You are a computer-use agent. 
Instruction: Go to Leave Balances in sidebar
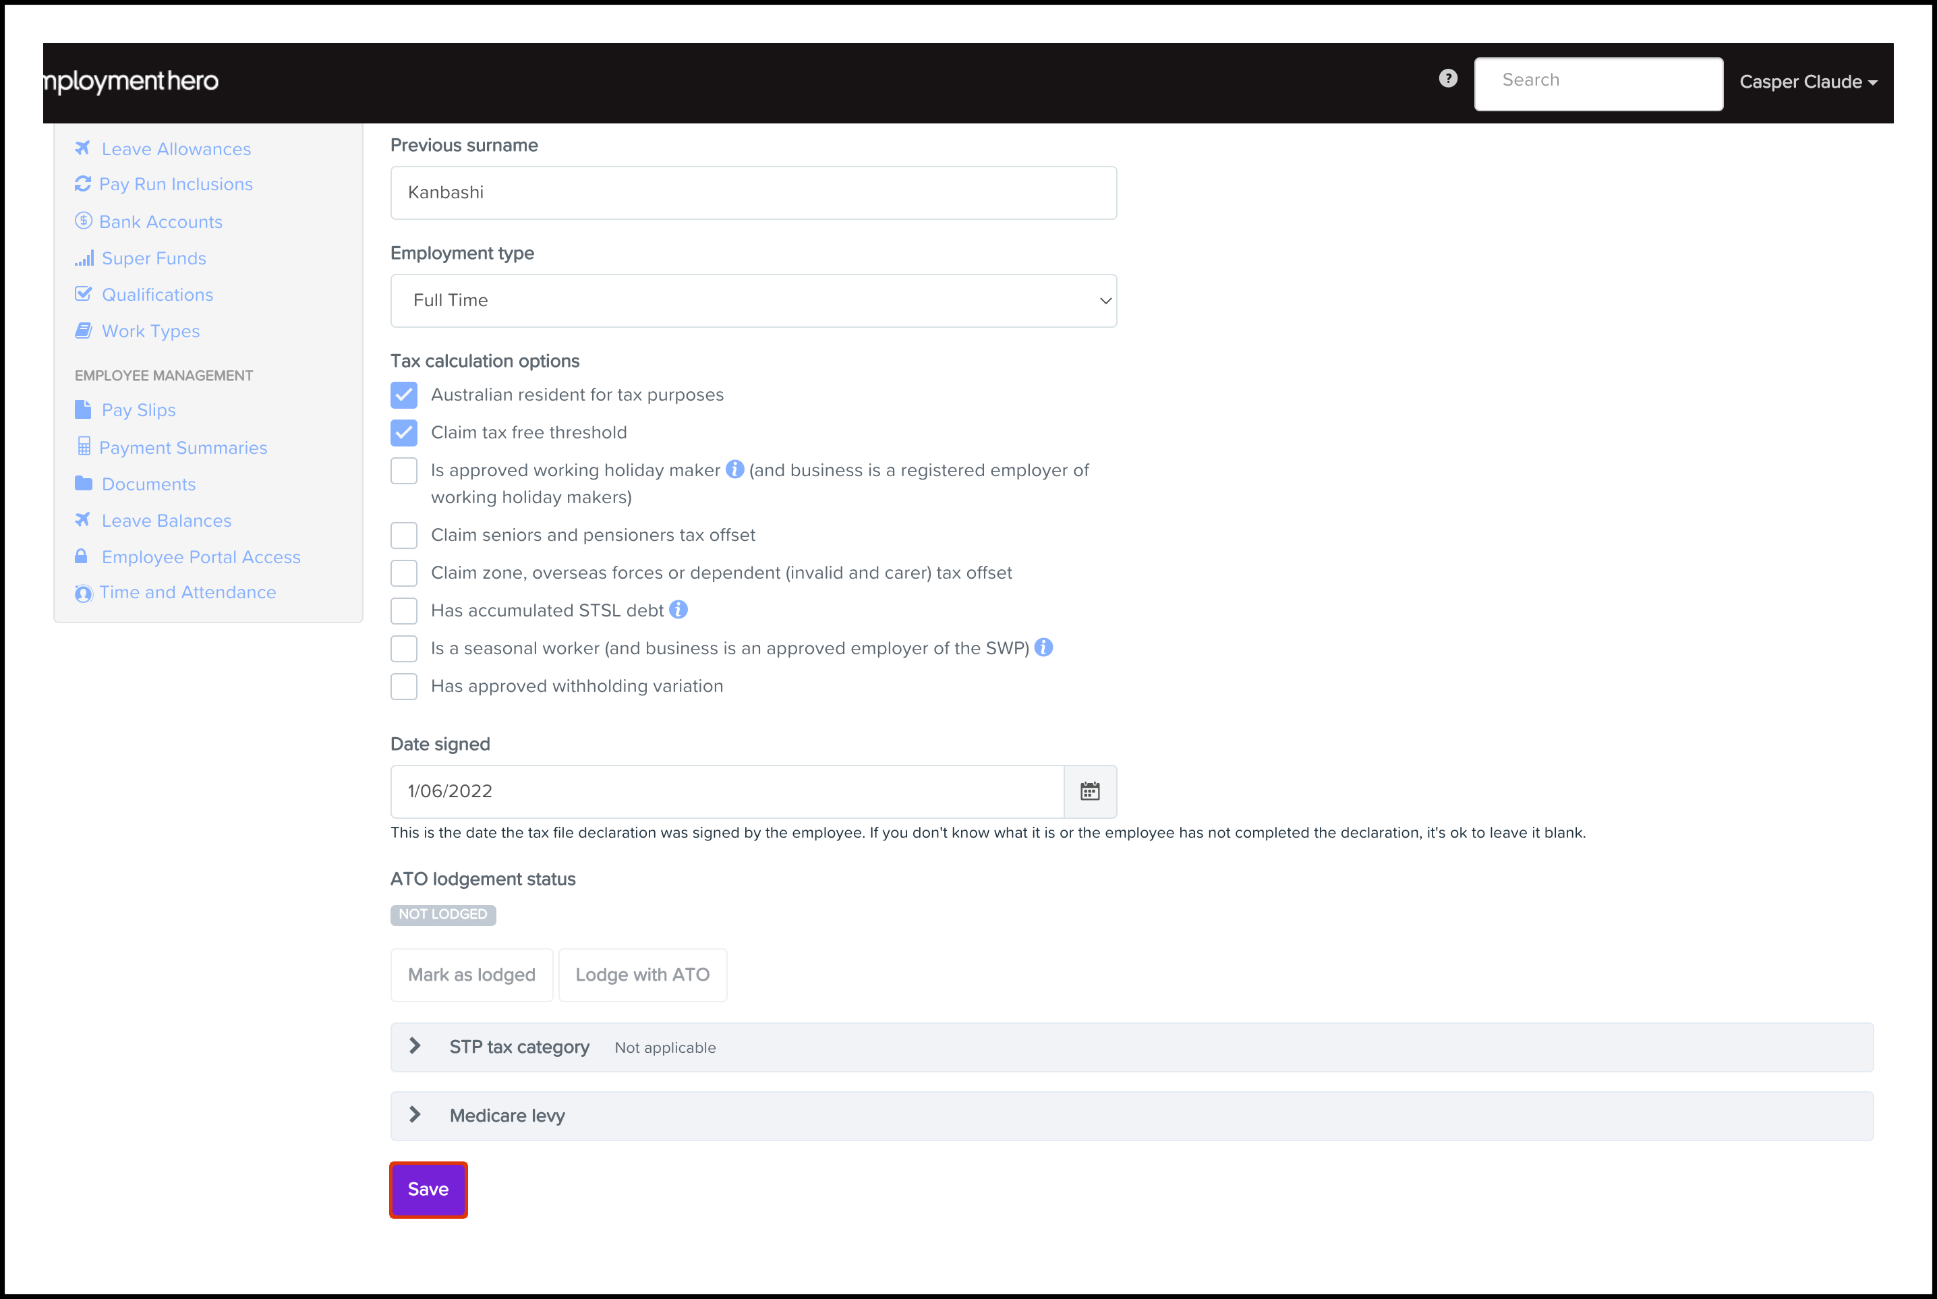[166, 520]
